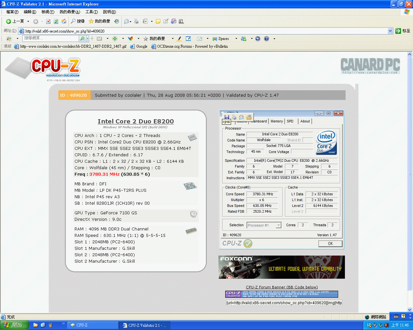Go to the Home page icon
413x330 pixels.
tap(64, 21)
